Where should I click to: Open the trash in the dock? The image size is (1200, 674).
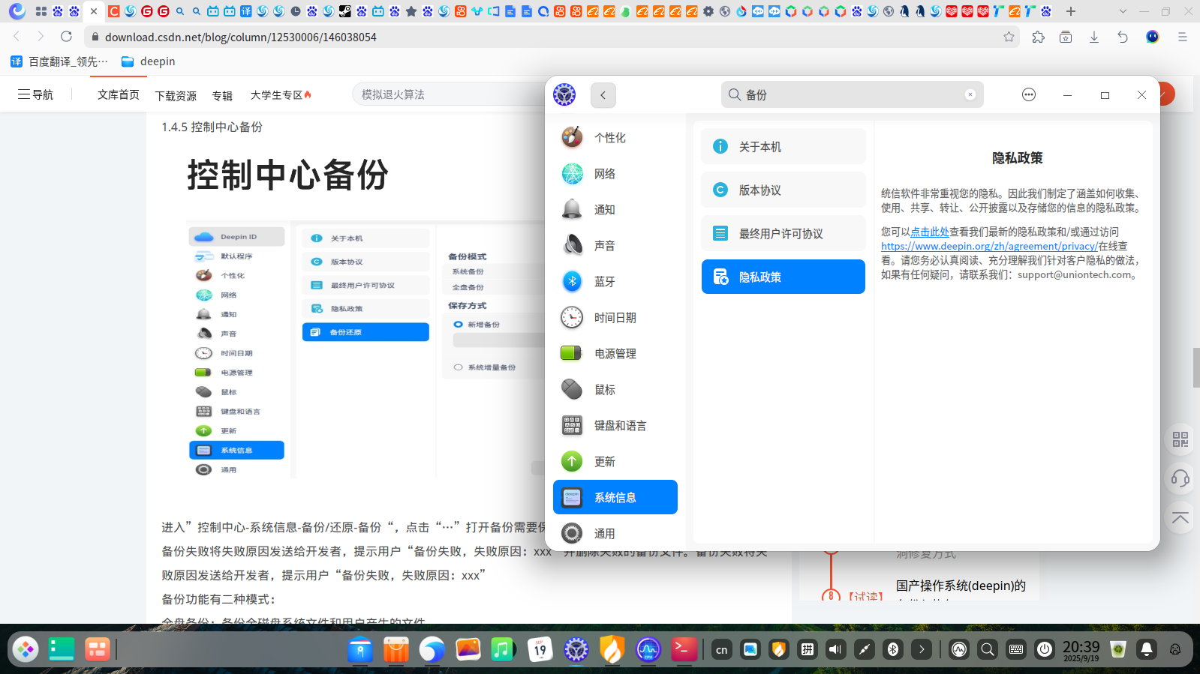[1118, 649]
